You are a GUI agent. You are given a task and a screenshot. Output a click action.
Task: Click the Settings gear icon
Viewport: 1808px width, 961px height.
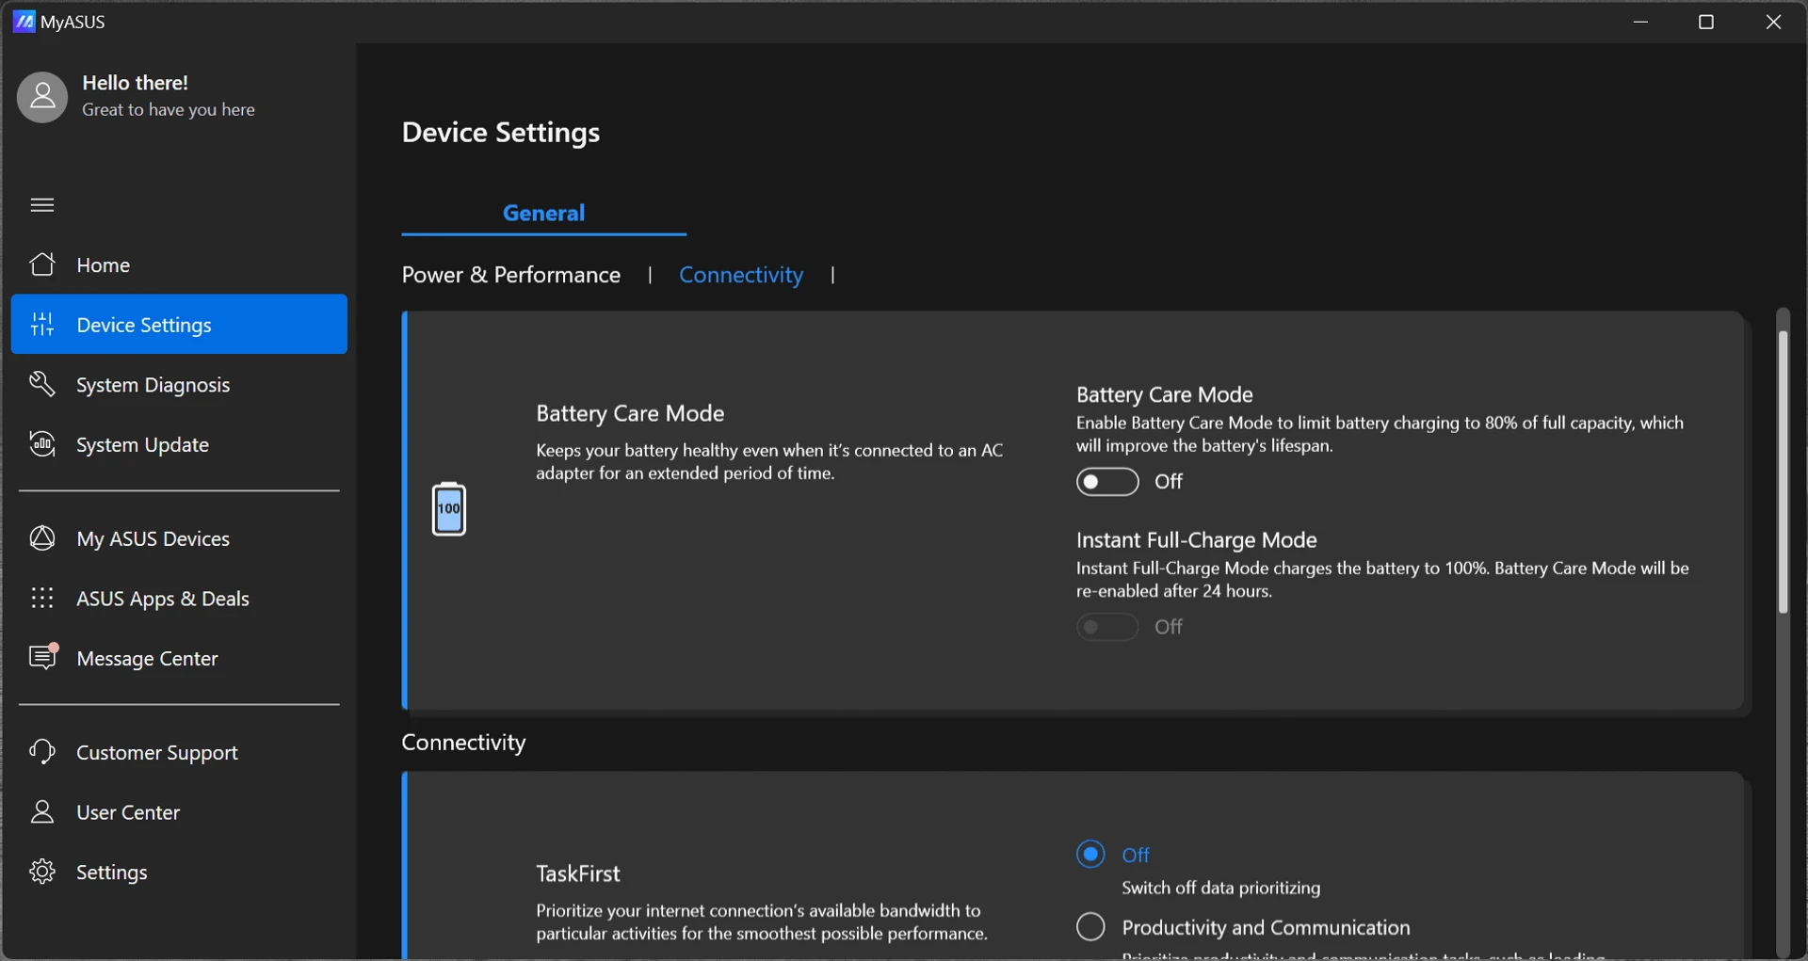coord(42,872)
